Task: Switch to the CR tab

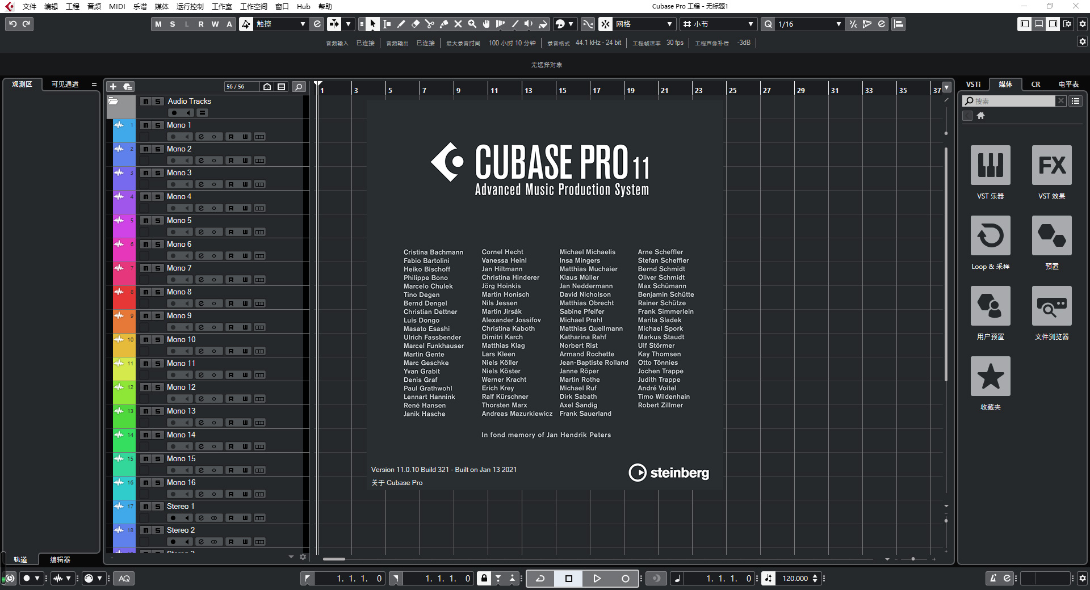Action: tap(1035, 84)
